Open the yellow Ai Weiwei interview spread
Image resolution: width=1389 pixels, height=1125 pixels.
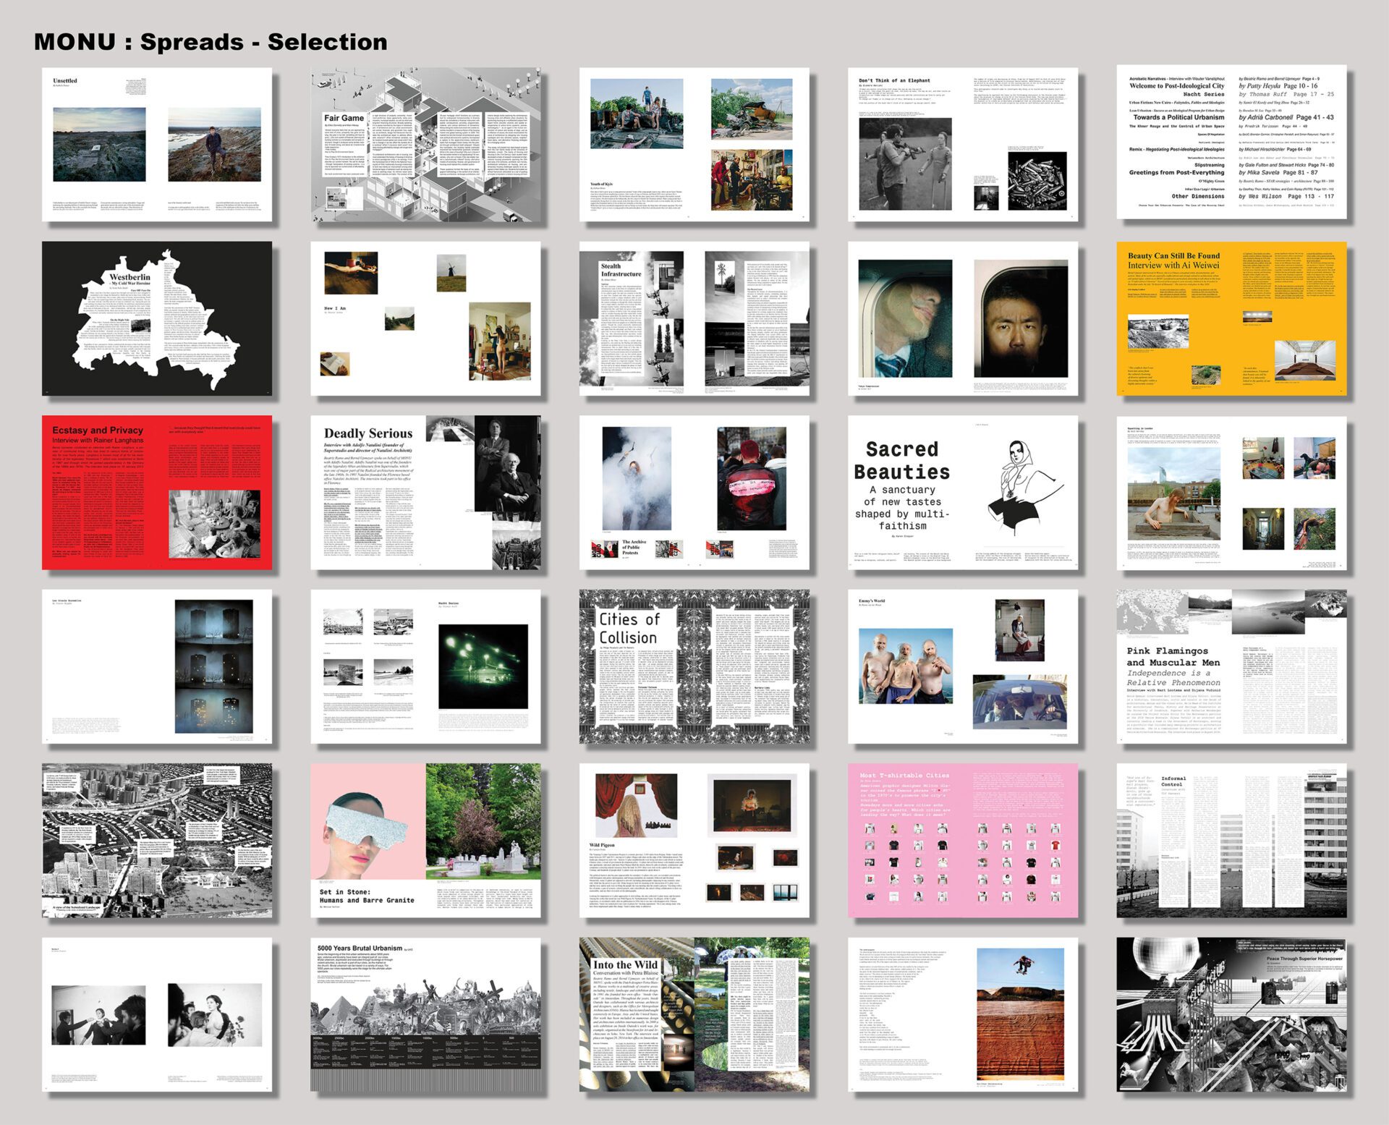pyautogui.click(x=1231, y=318)
